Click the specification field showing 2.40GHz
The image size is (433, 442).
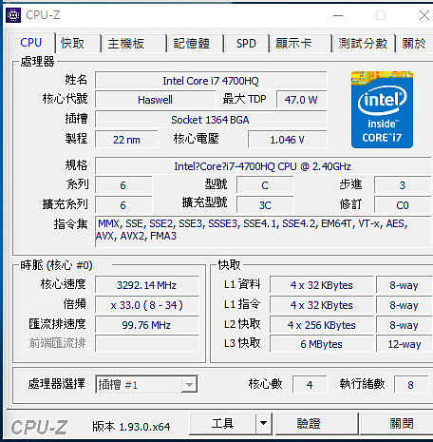[263, 166]
